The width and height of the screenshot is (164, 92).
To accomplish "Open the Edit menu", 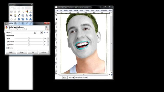I will [x=61, y=10].
